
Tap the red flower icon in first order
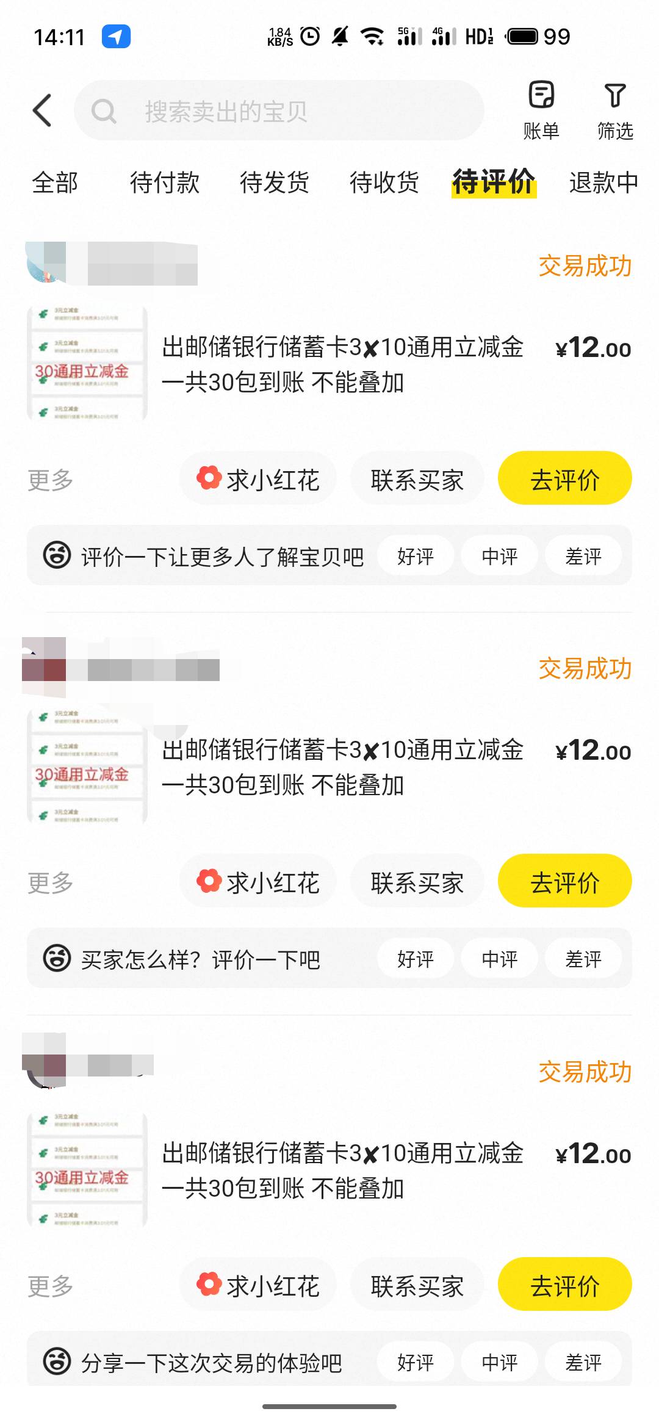[x=209, y=478]
